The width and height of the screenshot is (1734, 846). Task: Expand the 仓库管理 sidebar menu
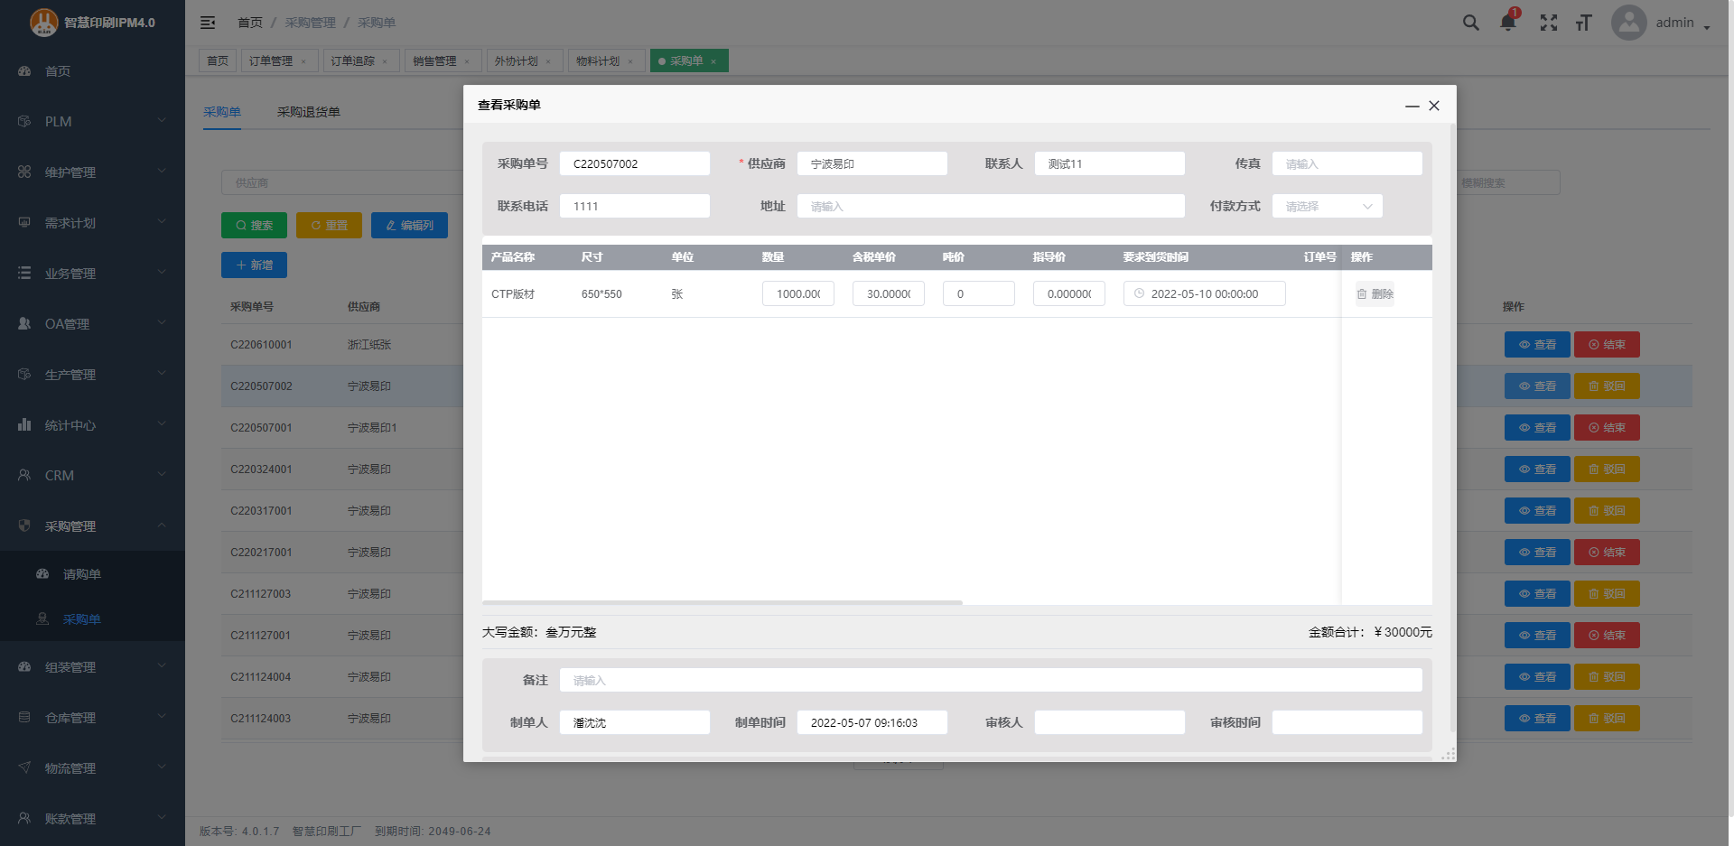pos(92,718)
